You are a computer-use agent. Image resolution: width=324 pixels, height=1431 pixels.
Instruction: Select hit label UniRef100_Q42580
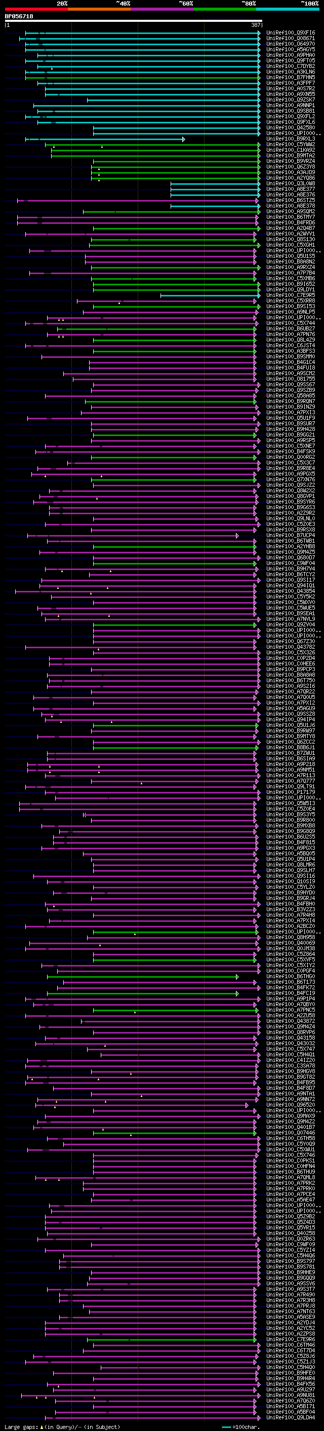pos(291,128)
